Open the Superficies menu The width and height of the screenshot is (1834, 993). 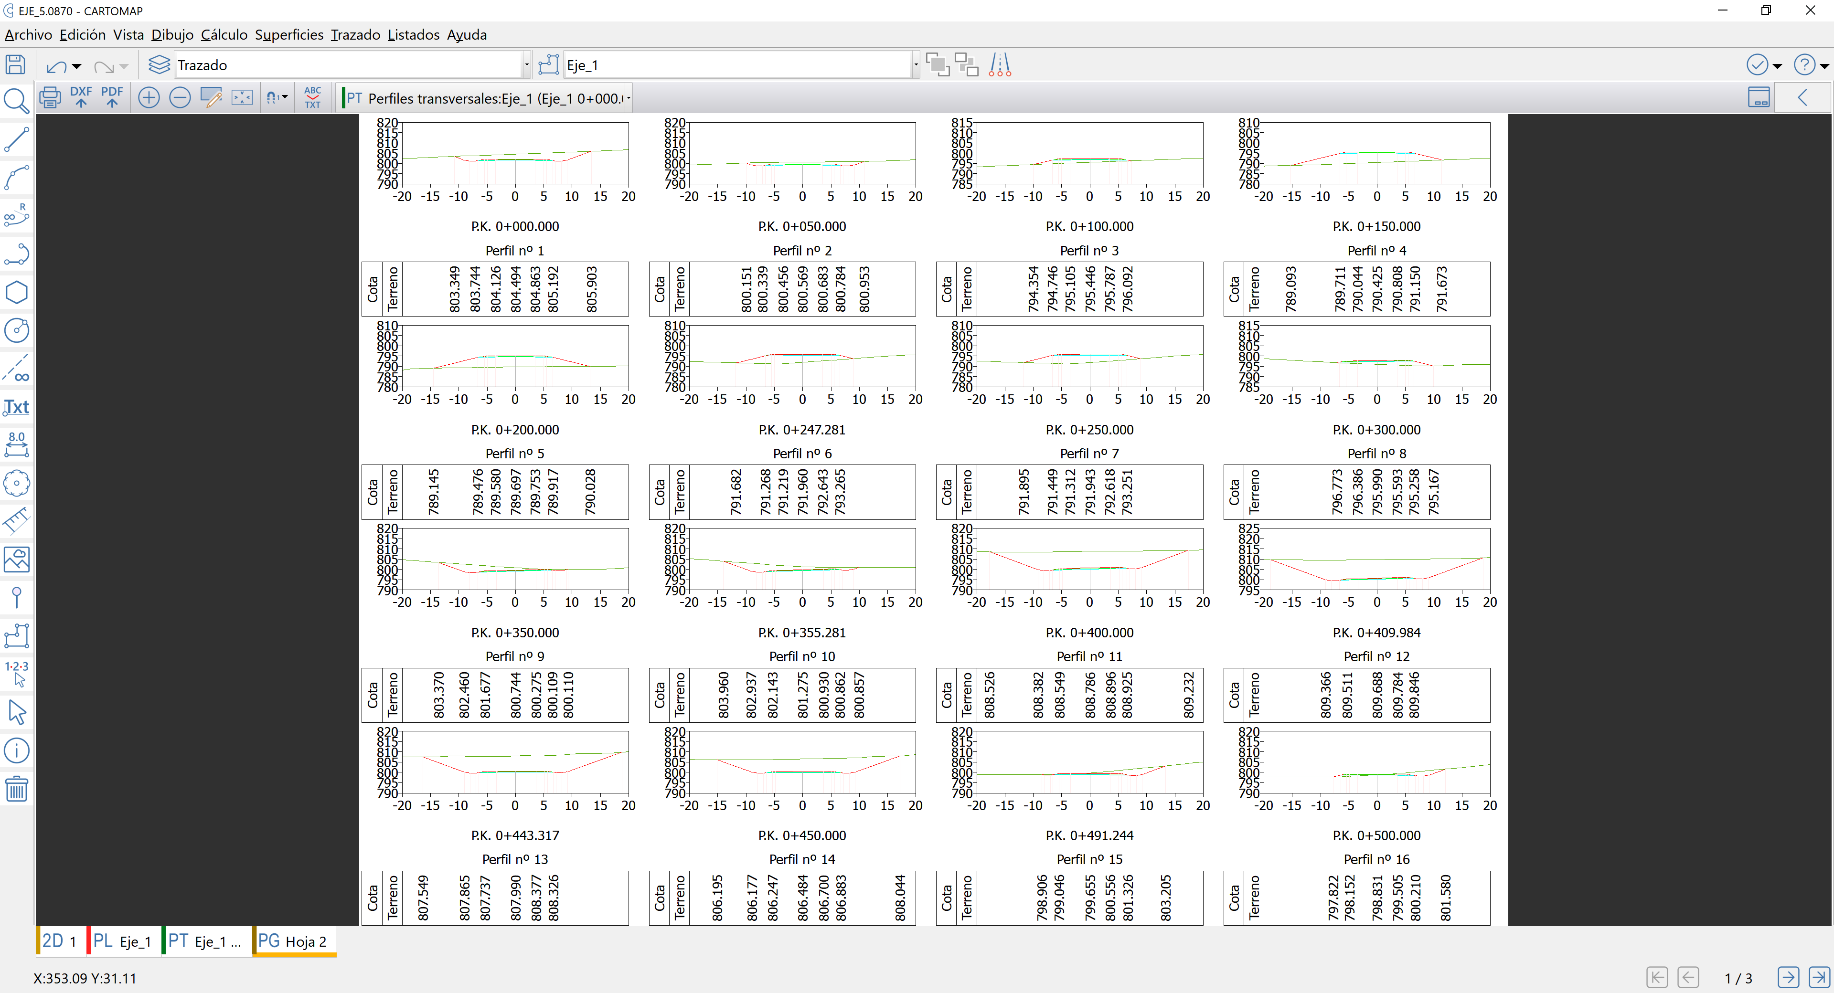288,34
